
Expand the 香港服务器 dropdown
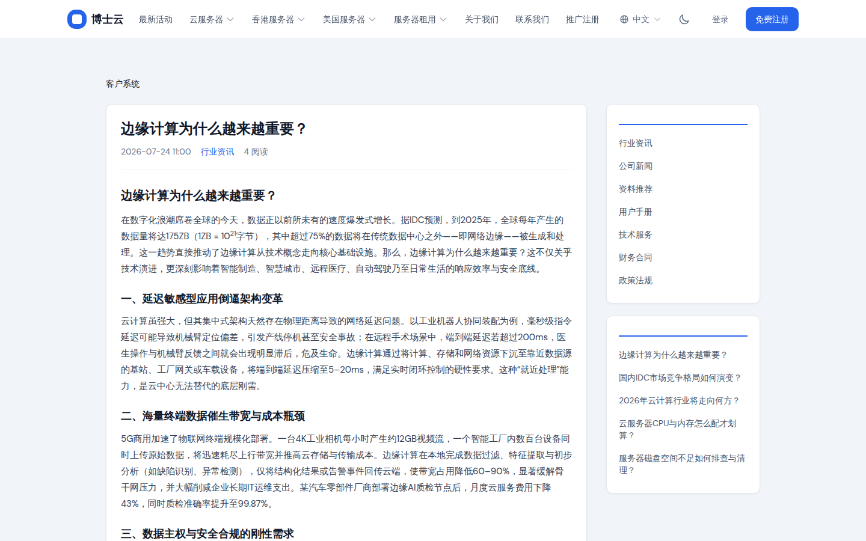tap(278, 19)
